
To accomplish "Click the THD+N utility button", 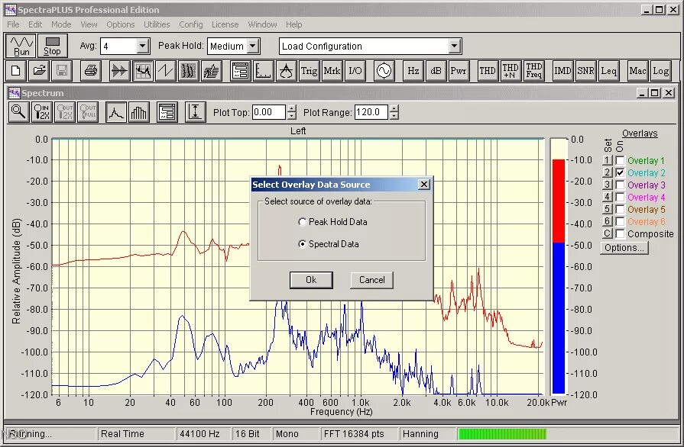I will click(x=511, y=71).
